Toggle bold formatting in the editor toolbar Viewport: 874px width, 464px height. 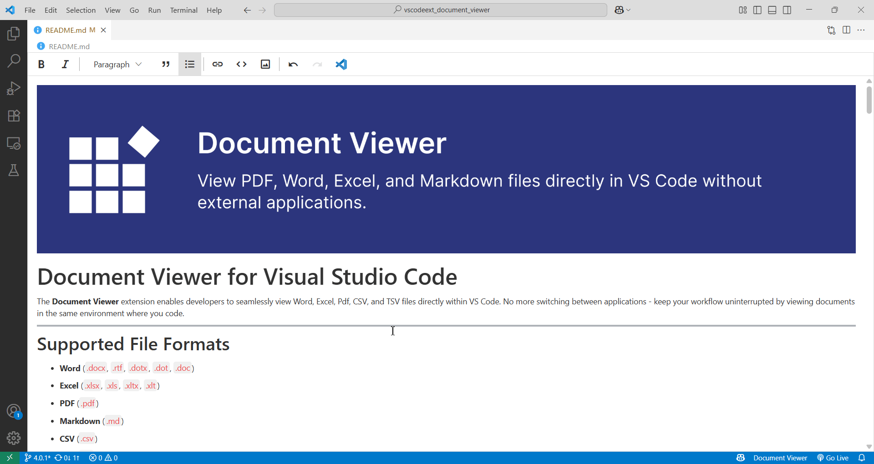pyautogui.click(x=41, y=65)
